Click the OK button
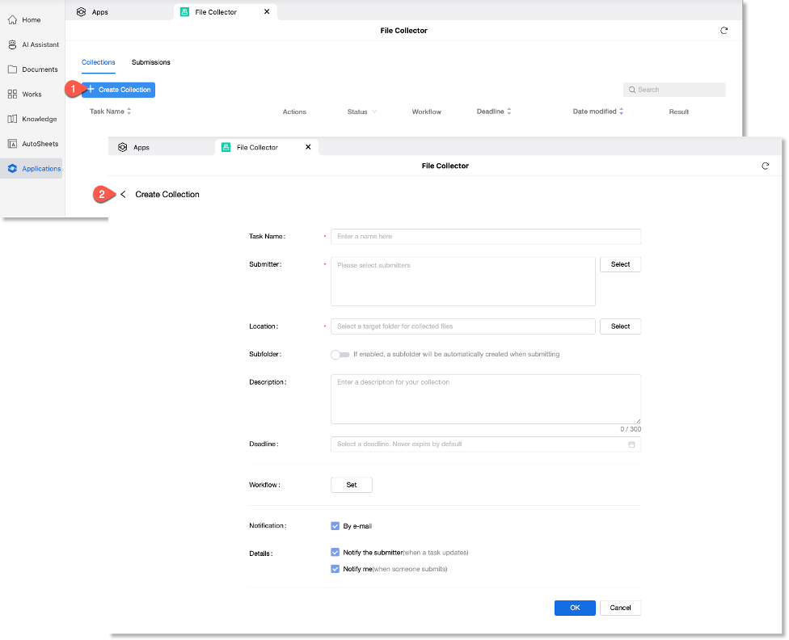The height and width of the screenshot is (640, 789). coord(575,608)
